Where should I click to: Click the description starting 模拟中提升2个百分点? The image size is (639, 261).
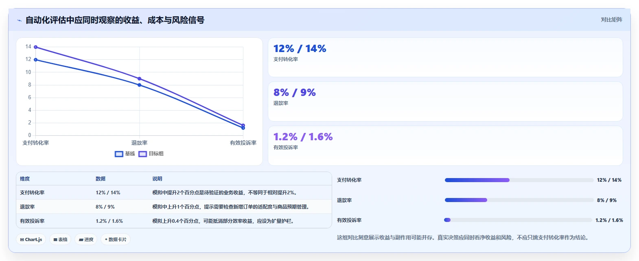click(x=225, y=193)
